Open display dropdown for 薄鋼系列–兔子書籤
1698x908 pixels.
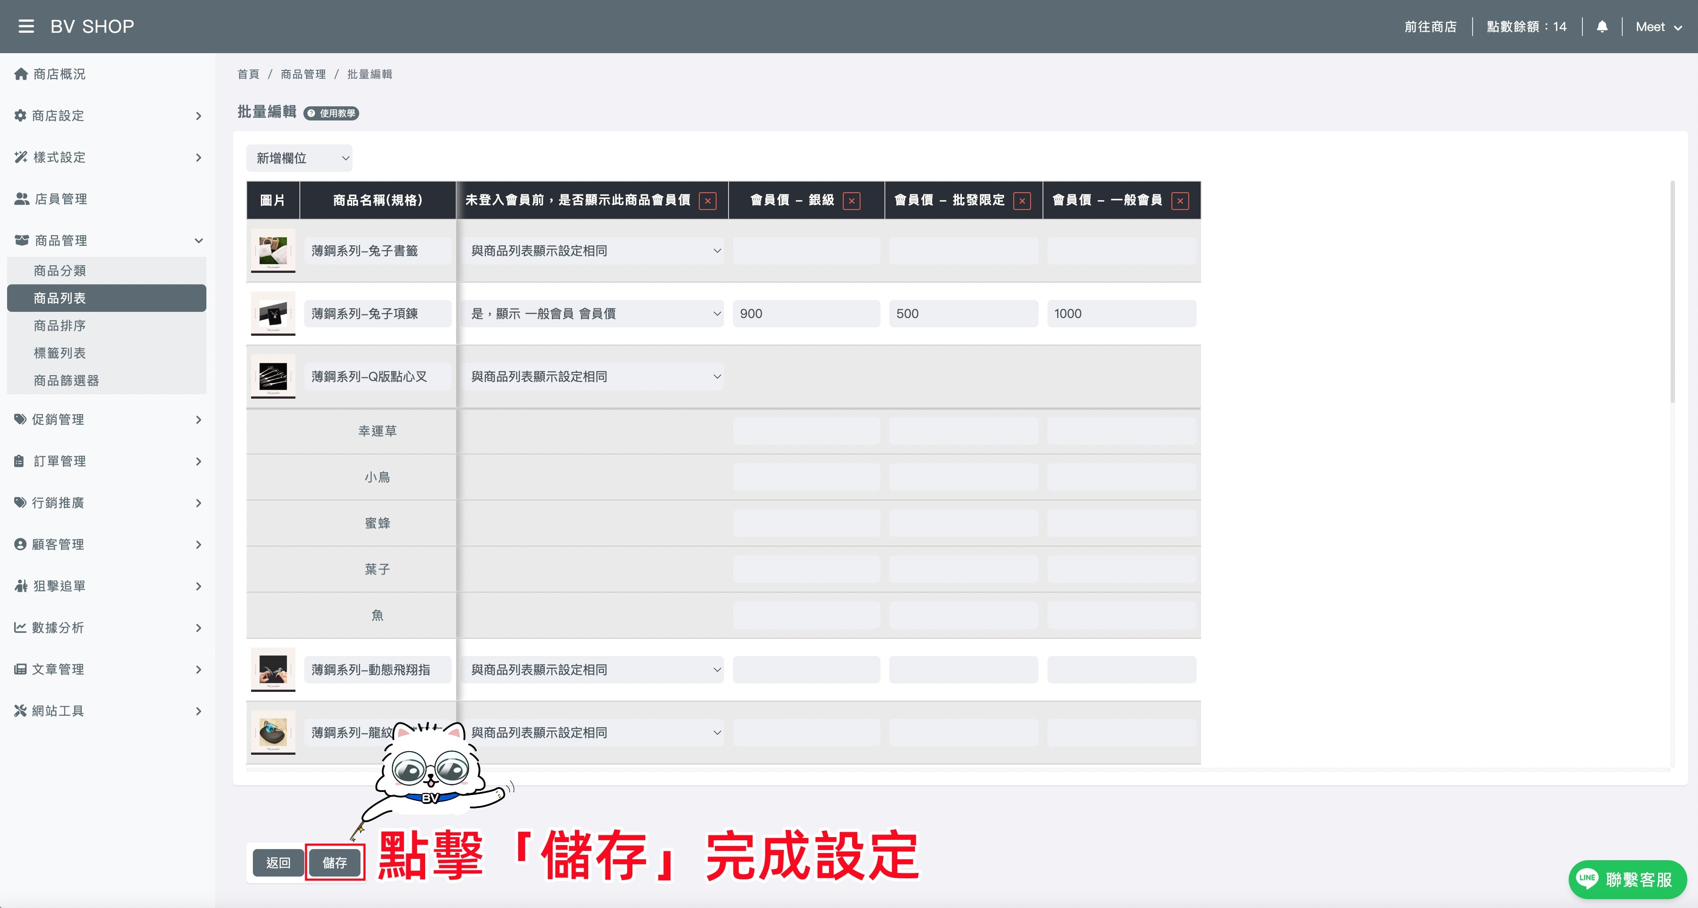(x=593, y=251)
